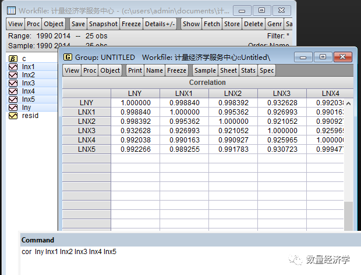Click the Range 1990 2014 text
Screen dimensions: 361x275
[39, 36]
